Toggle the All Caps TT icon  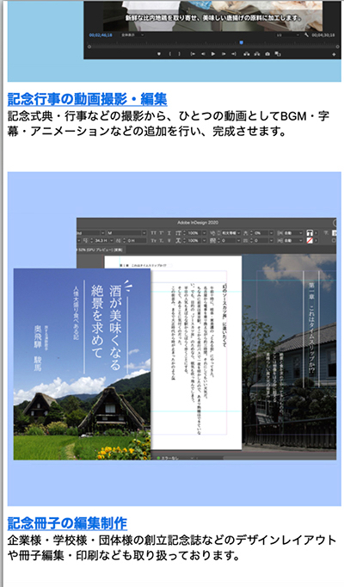[153, 233]
